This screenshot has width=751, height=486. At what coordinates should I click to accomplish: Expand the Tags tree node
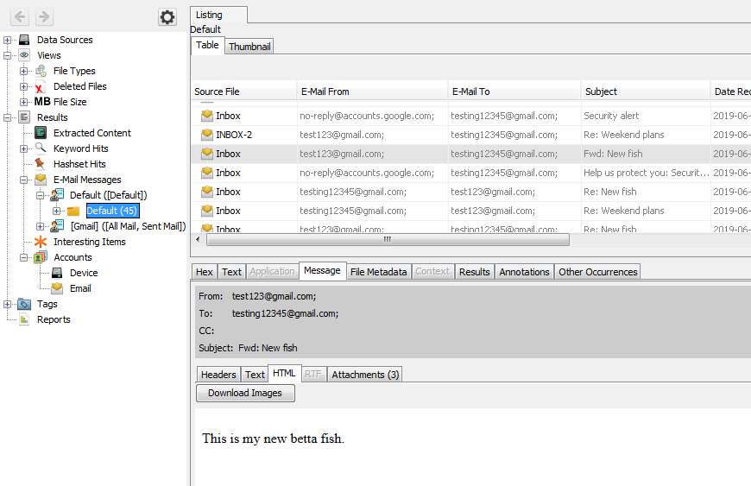[8, 304]
